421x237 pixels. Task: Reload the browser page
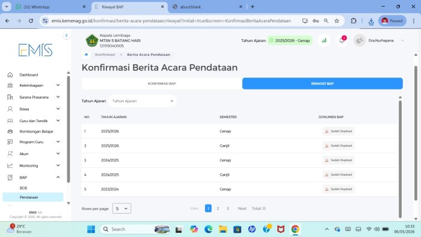click(31, 20)
